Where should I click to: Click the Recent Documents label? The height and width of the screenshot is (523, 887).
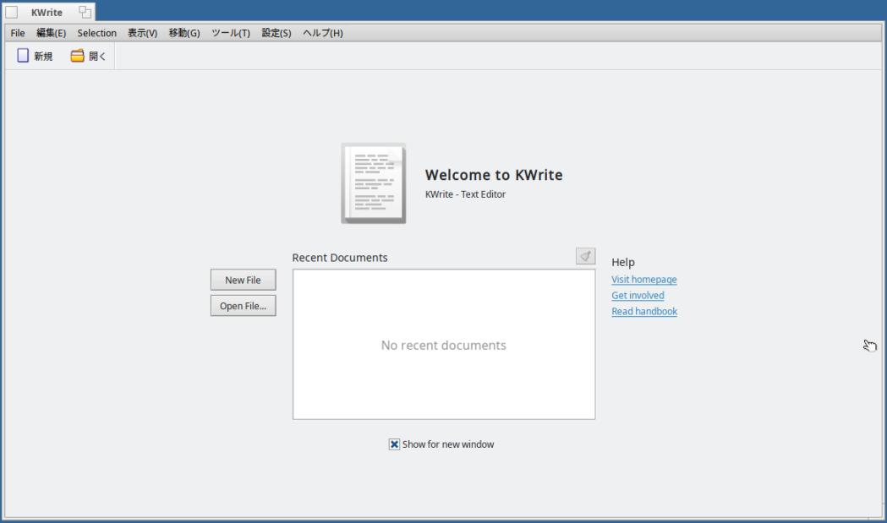pos(340,257)
